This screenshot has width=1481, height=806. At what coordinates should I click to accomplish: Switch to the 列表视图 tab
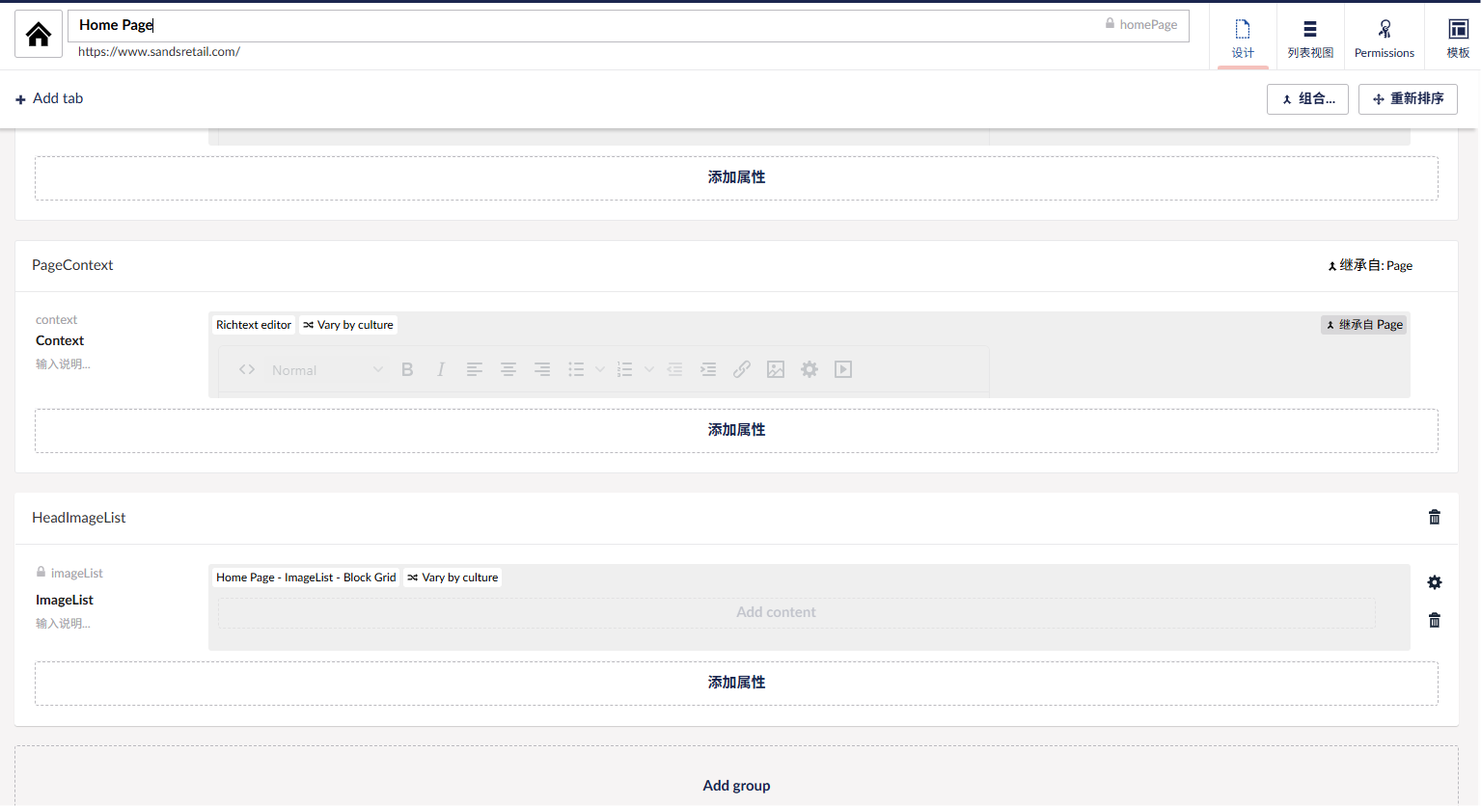pyautogui.click(x=1310, y=39)
